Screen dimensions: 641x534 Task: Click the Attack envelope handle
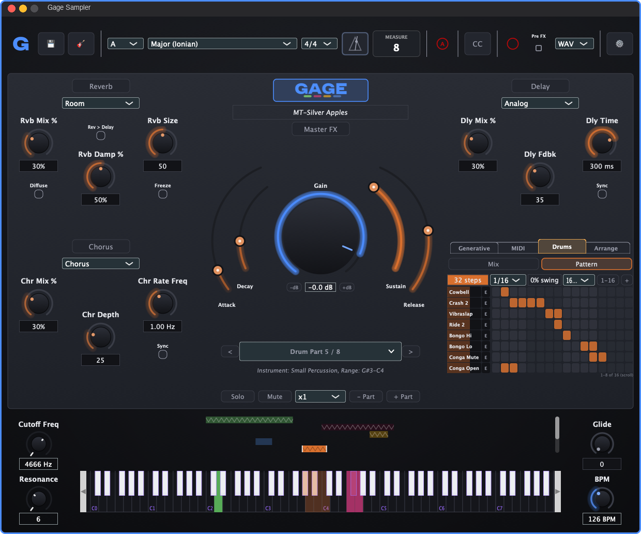coord(218,270)
